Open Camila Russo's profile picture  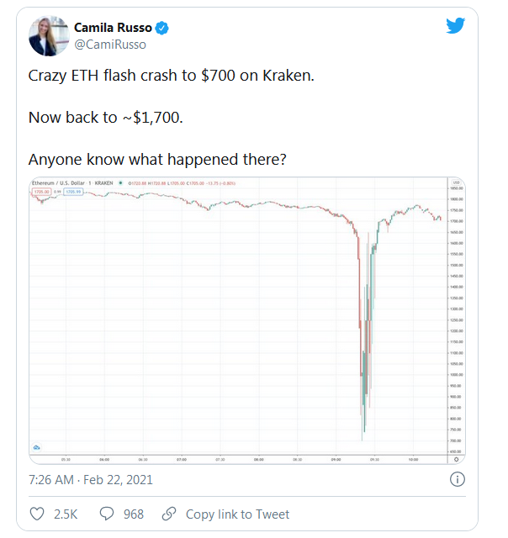[49, 35]
